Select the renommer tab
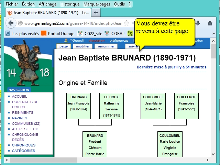The height and width of the screenshot is (165, 220). (x=106, y=46)
